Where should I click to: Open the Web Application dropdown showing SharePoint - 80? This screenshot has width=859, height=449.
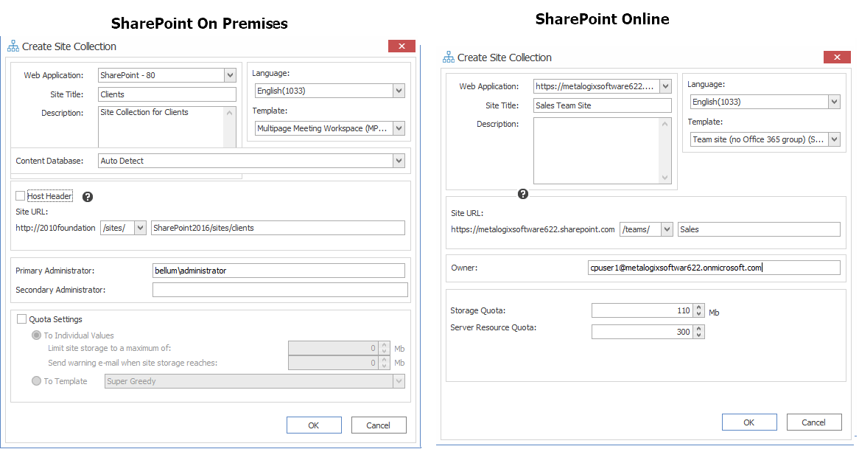(x=228, y=74)
